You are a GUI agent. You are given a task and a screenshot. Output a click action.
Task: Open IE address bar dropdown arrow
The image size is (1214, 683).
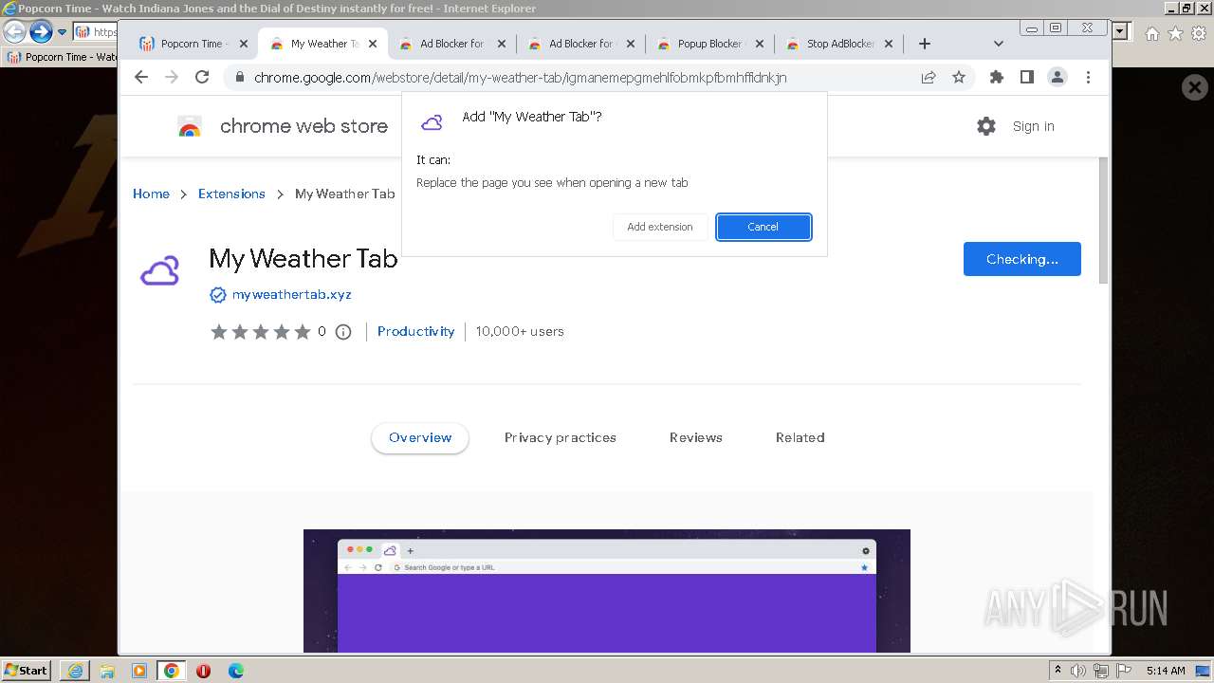tap(1120, 31)
